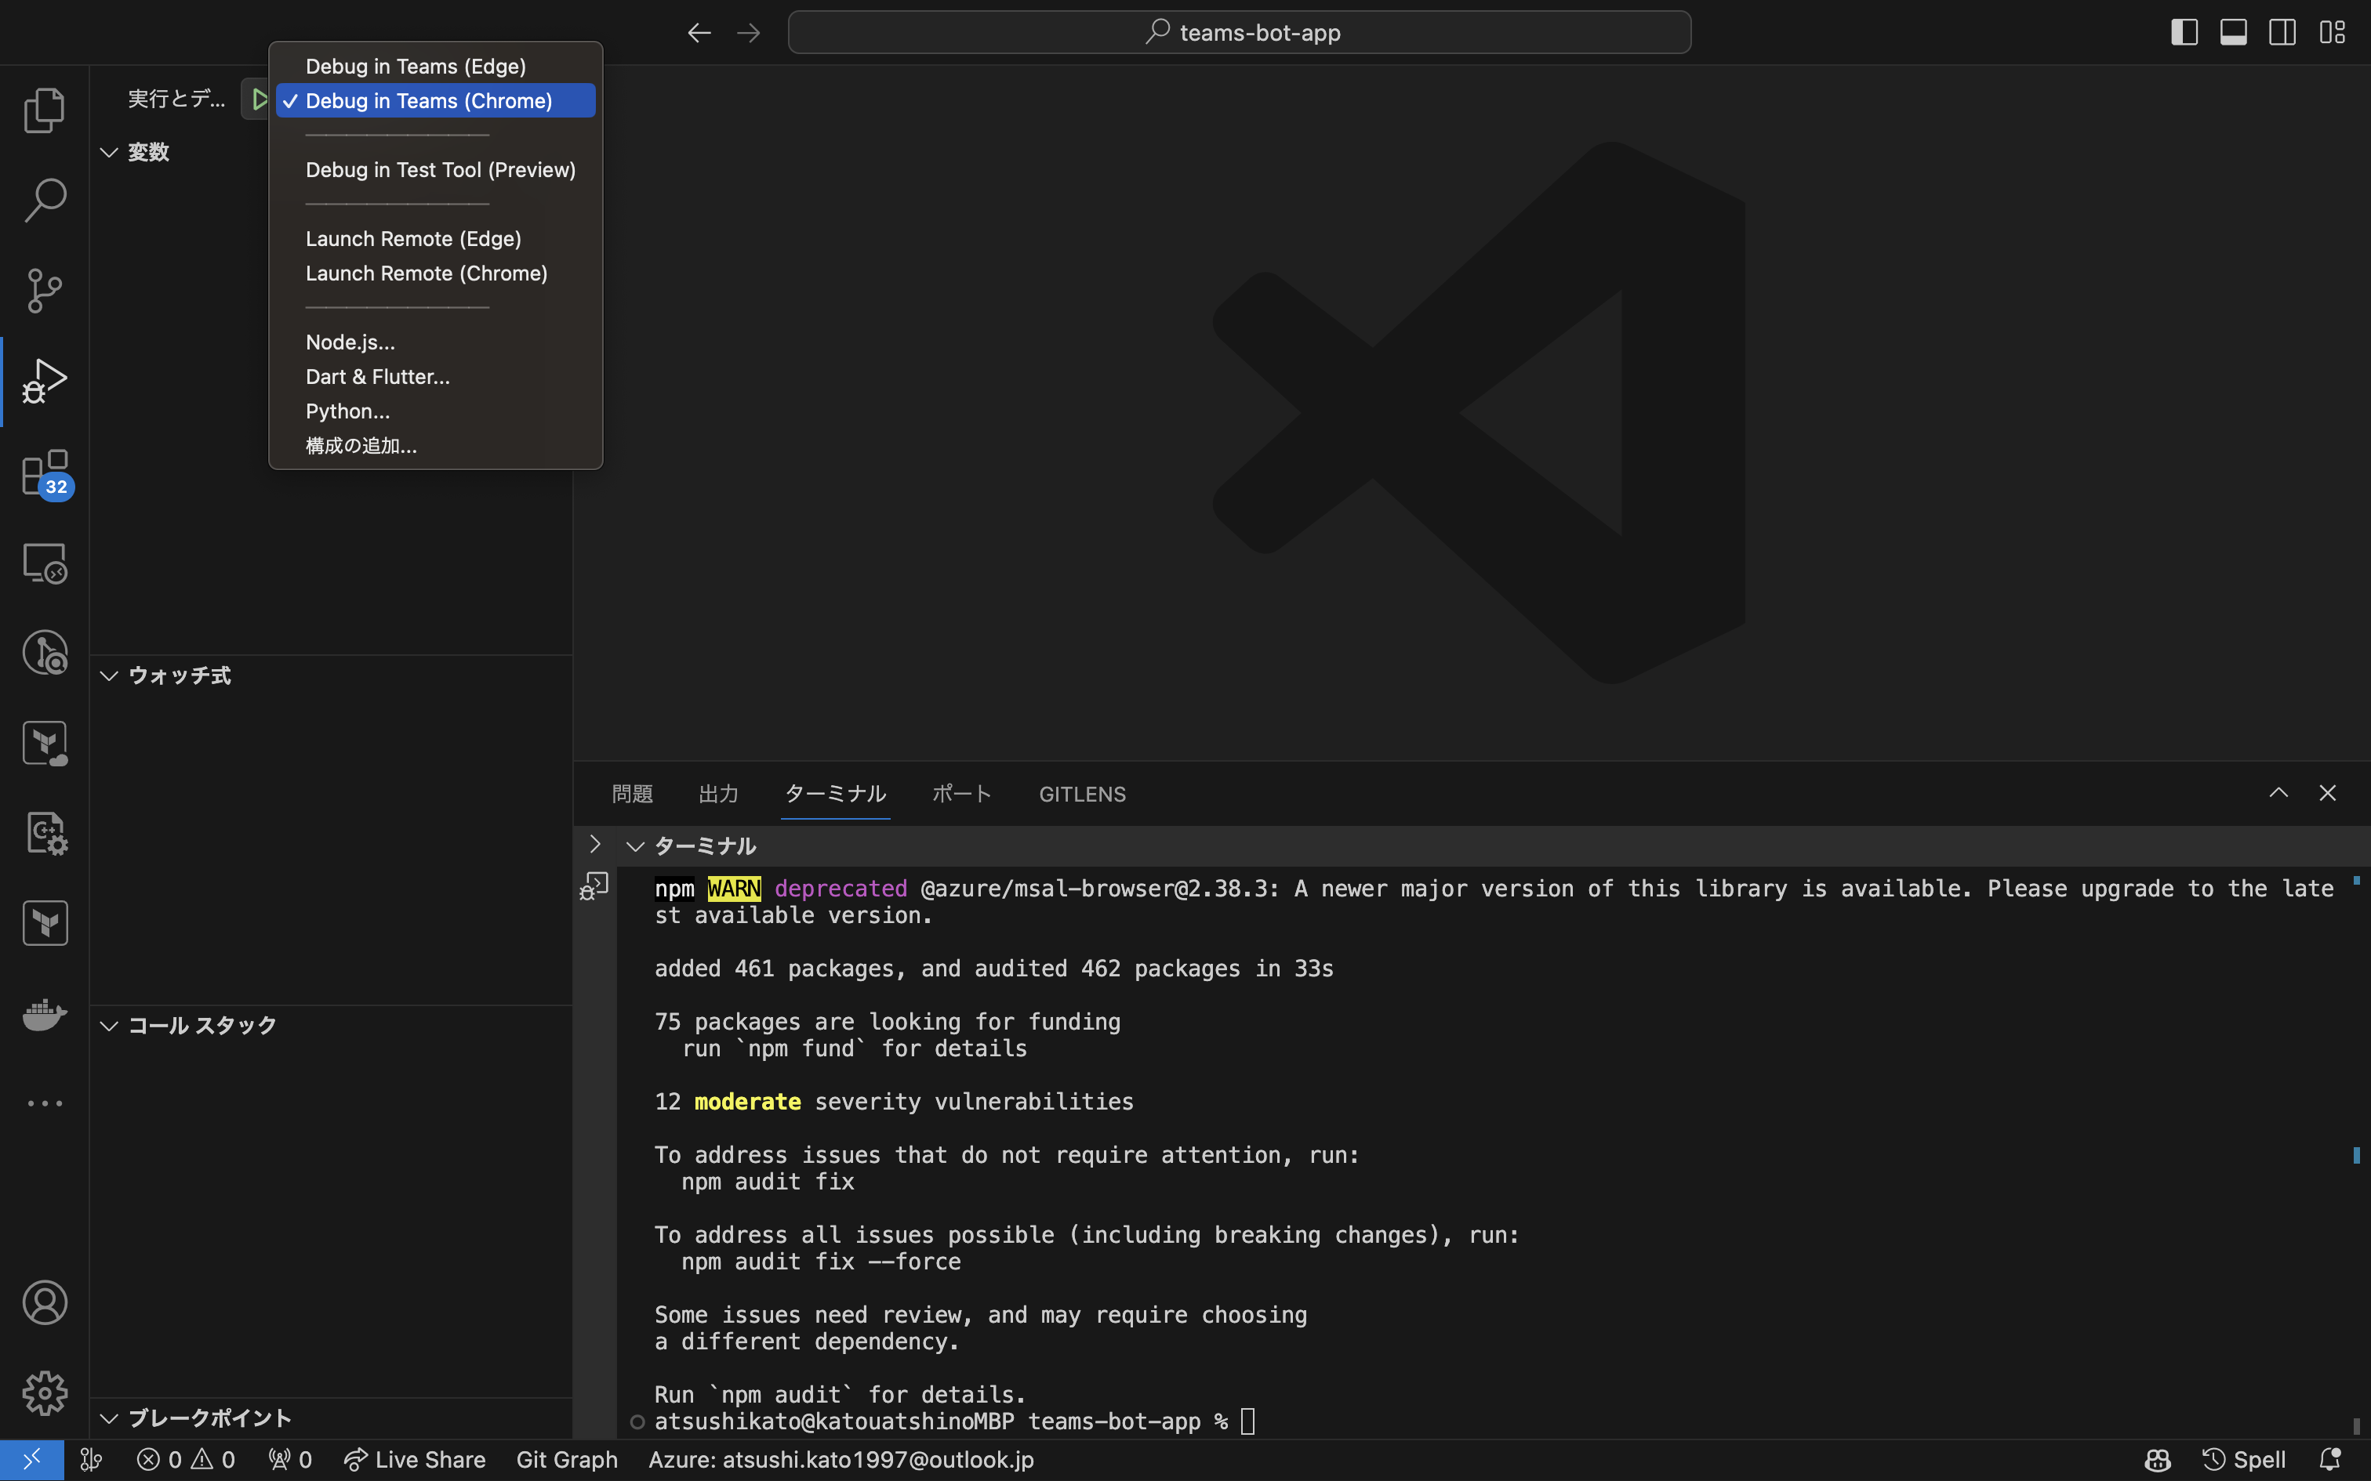Click the debug terminal icon in terminal gutter

click(594, 886)
